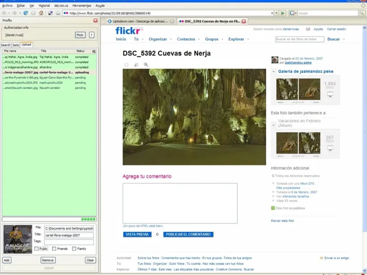Click the green Go arrow button

(x=283, y=13)
